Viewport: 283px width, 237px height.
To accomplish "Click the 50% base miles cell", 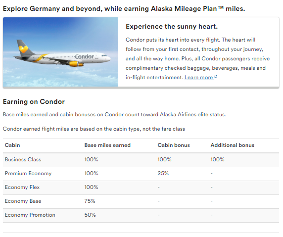I will point(90,215).
